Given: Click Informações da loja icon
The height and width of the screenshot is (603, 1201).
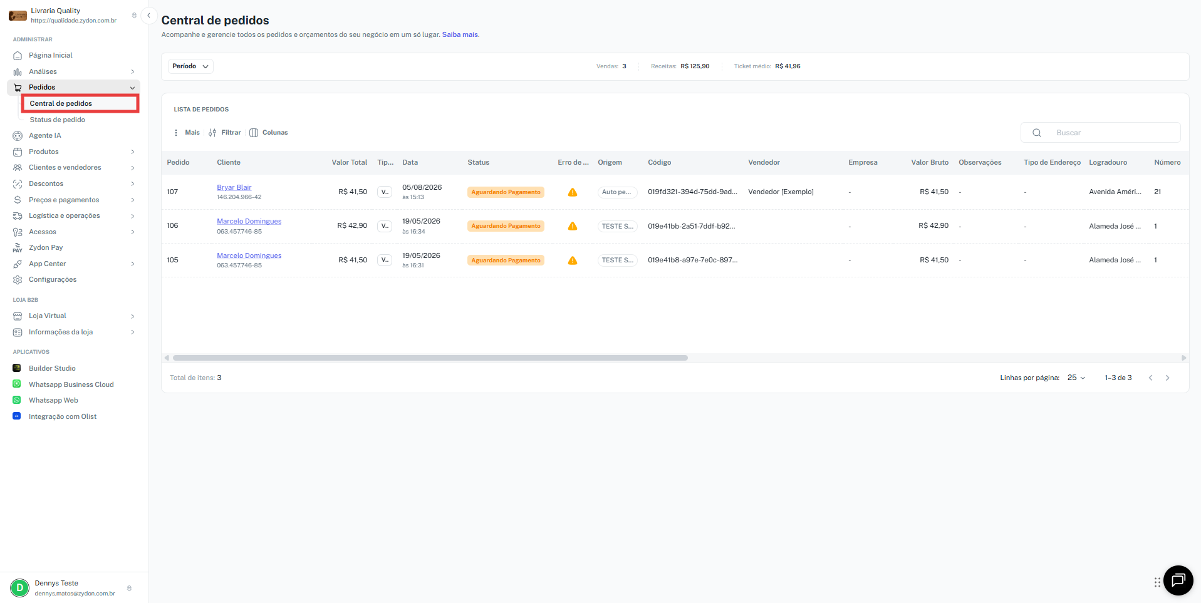Looking at the screenshot, I should pyautogui.click(x=18, y=332).
